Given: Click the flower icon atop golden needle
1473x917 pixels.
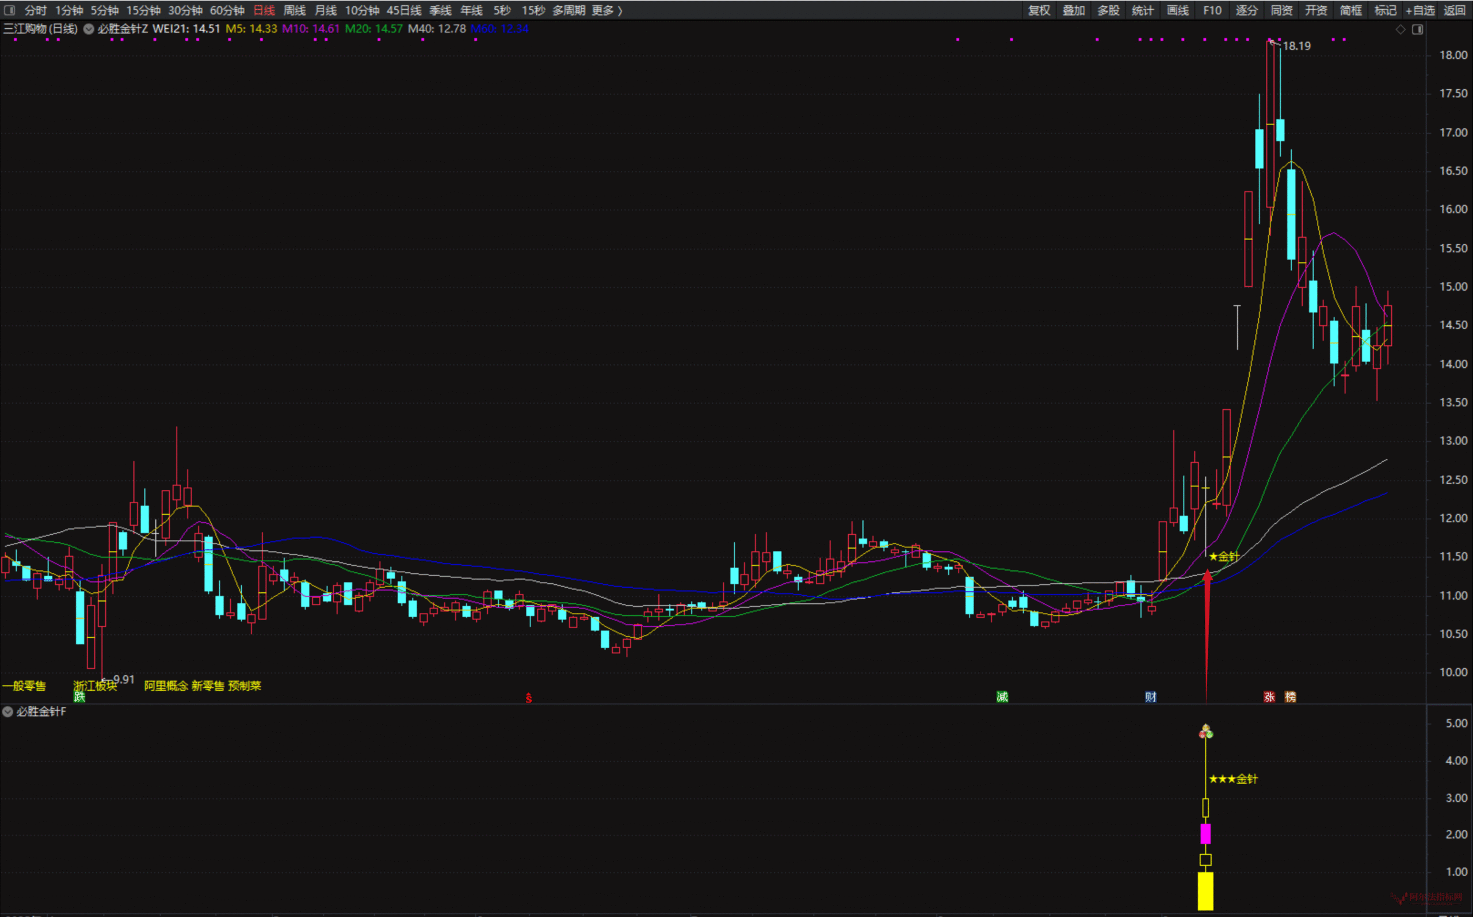Looking at the screenshot, I should pos(1205,732).
